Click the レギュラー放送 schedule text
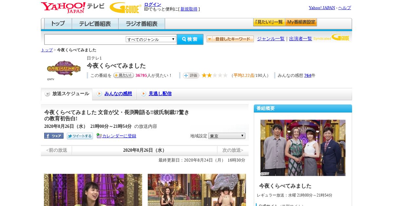Viewport: 393px width, 206px height. pyautogui.click(x=294, y=195)
